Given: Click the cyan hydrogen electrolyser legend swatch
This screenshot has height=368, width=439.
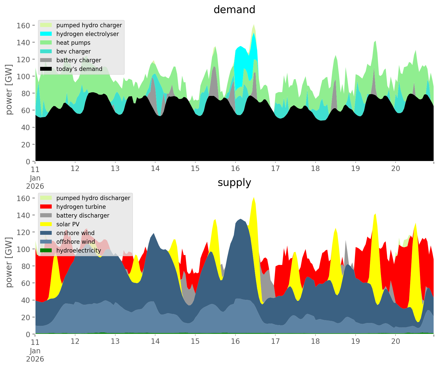Looking at the screenshot, I should pyautogui.click(x=46, y=34).
